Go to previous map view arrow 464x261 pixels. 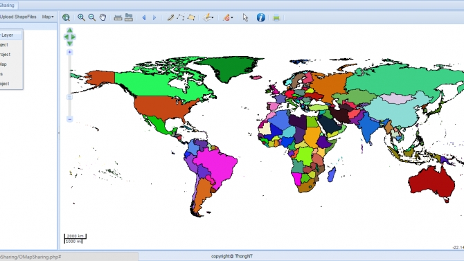tap(144, 18)
